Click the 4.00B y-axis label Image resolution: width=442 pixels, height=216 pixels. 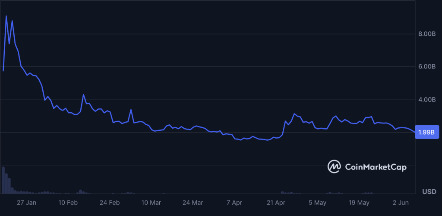pos(427,100)
